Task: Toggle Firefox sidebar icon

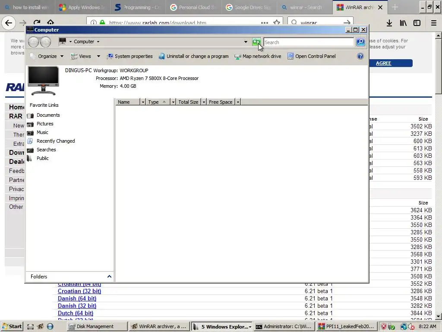Action: pyautogui.click(x=417, y=23)
